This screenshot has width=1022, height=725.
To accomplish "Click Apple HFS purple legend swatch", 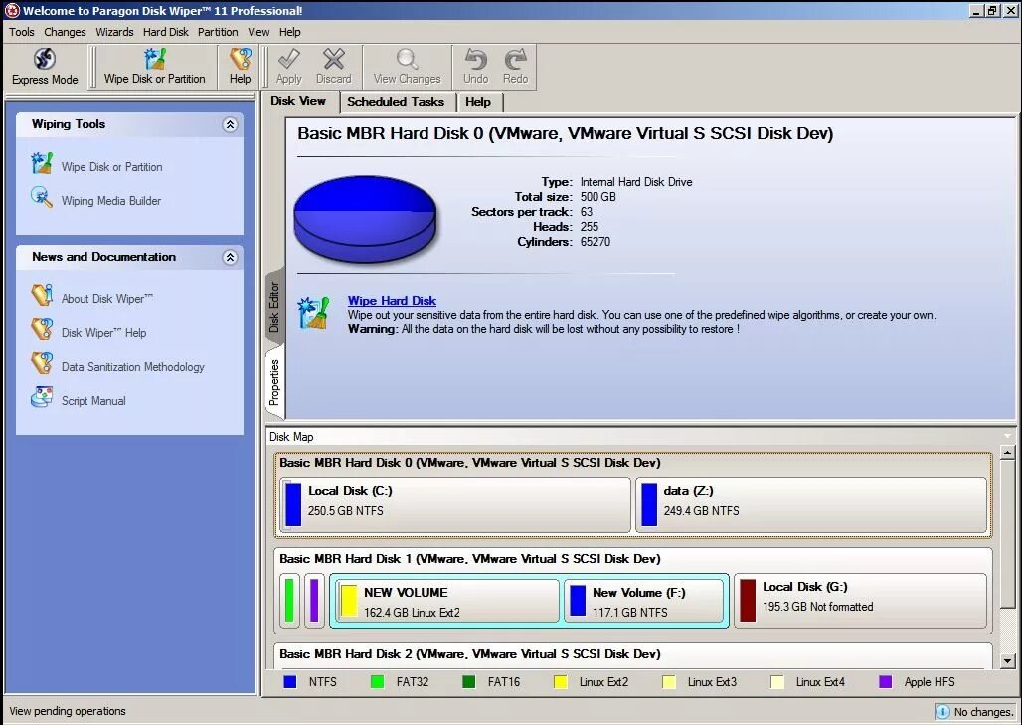I will pos(885,682).
